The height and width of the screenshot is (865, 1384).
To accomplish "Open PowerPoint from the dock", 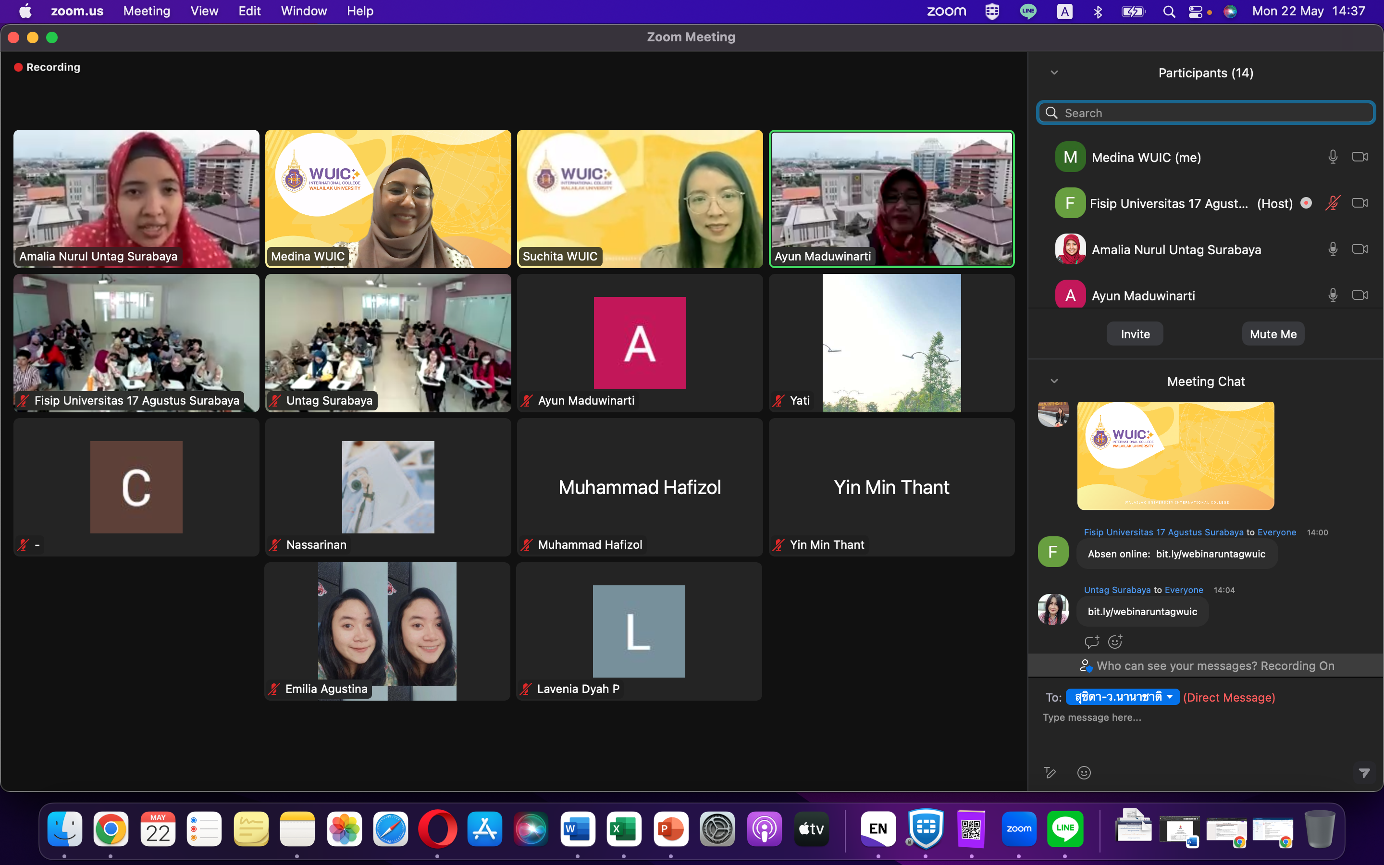I will 671,828.
